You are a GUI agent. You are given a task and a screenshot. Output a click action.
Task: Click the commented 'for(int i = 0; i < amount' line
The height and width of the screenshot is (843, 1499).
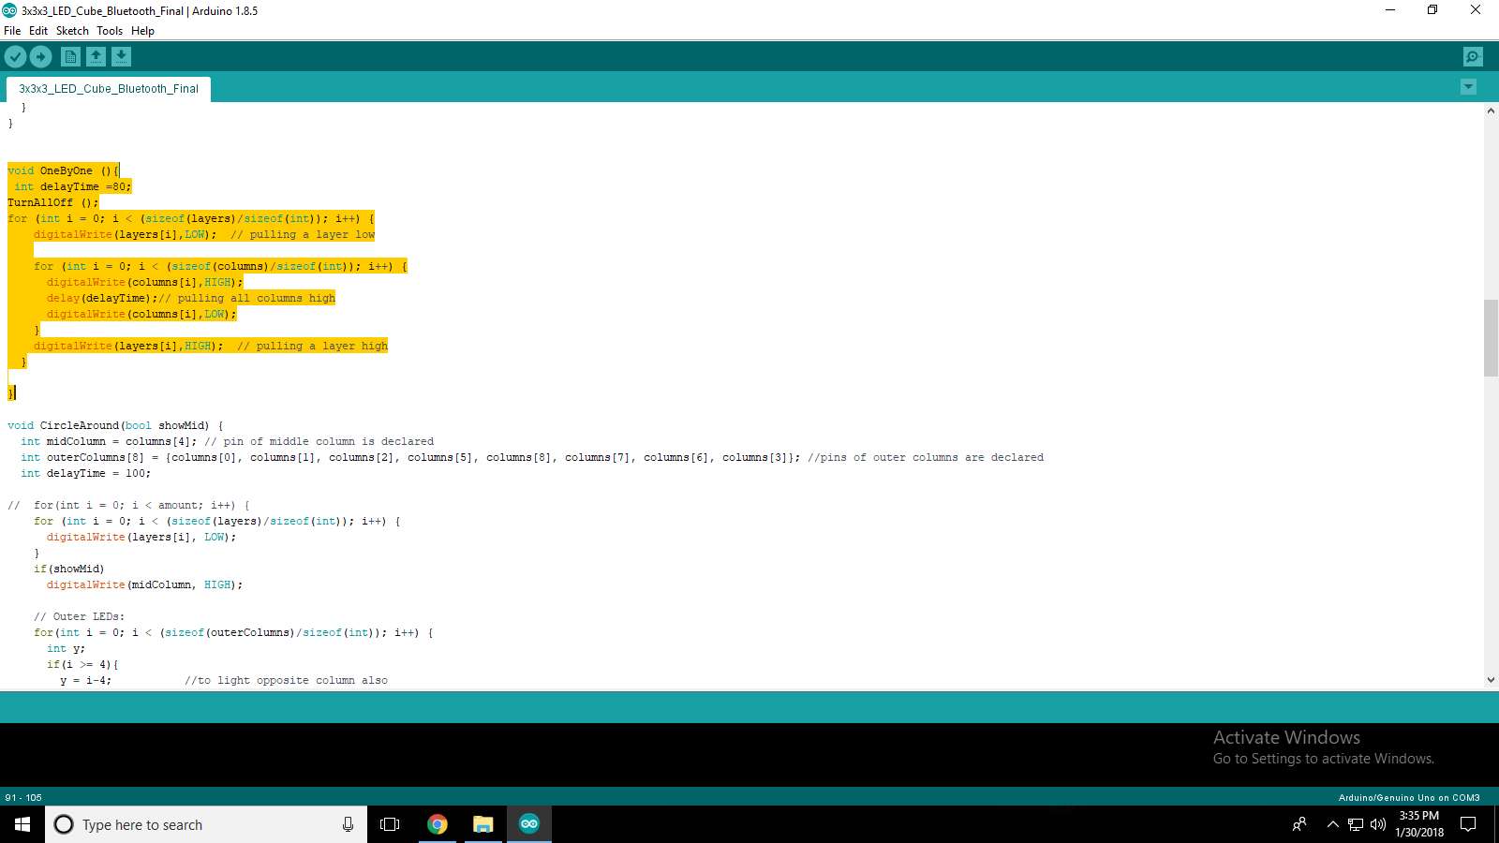click(x=129, y=505)
